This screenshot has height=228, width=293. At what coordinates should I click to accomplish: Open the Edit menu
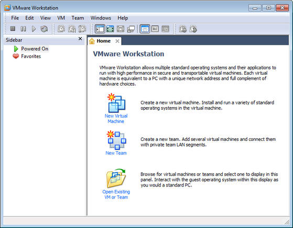click(29, 18)
